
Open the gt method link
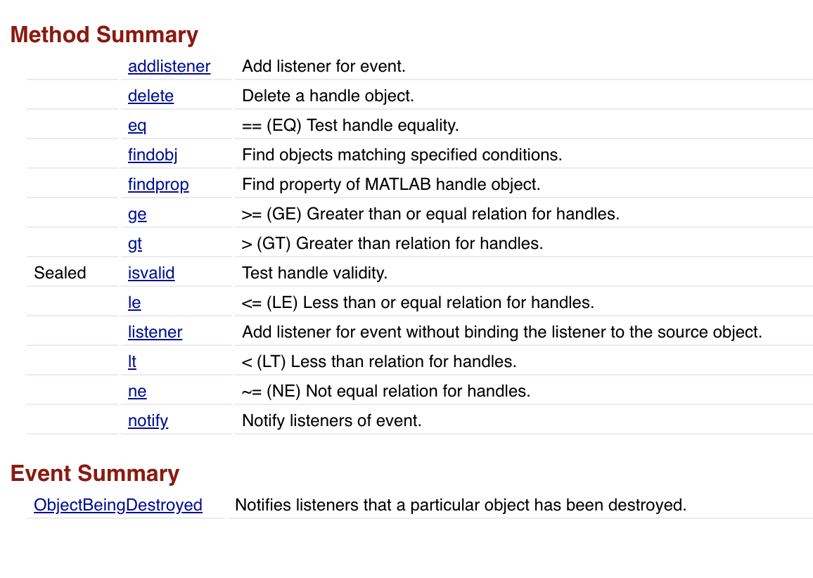click(135, 243)
